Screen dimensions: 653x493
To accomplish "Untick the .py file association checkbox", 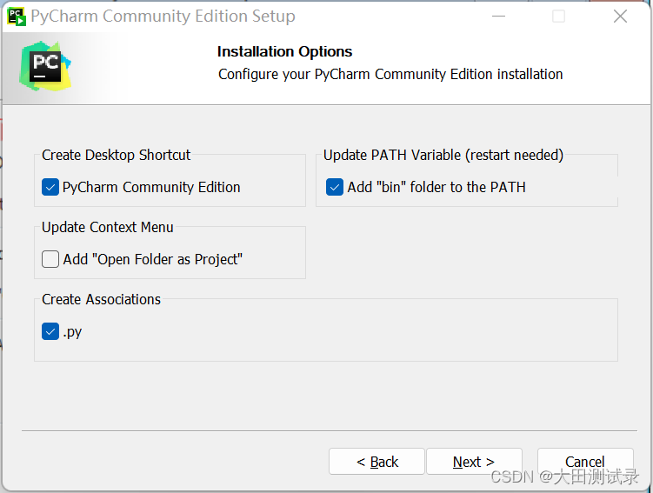I will click(x=50, y=331).
